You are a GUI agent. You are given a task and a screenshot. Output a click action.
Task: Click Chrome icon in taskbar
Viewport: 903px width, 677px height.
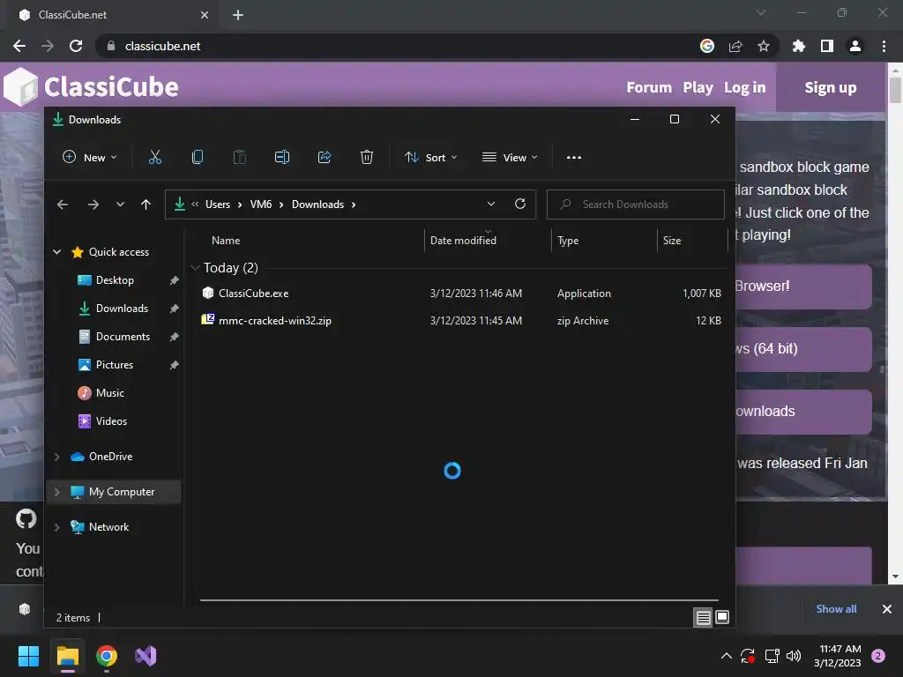pyautogui.click(x=107, y=656)
